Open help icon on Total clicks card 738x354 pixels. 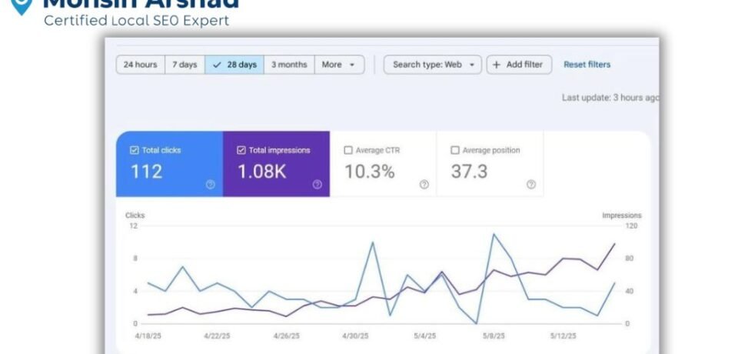pyautogui.click(x=211, y=185)
